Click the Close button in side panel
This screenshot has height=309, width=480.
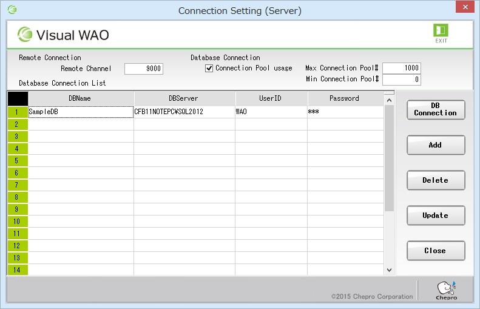pyautogui.click(x=435, y=251)
